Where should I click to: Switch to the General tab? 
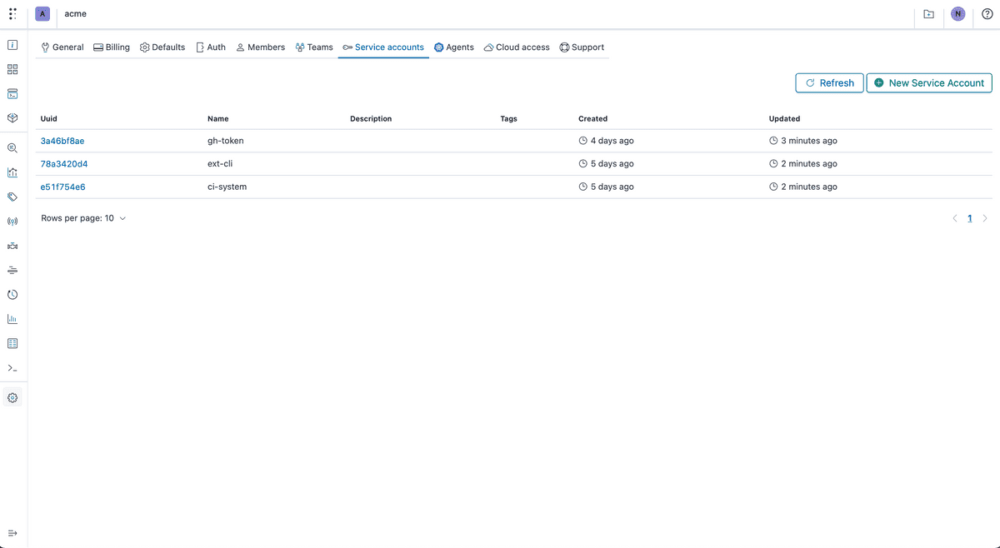pos(62,47)
